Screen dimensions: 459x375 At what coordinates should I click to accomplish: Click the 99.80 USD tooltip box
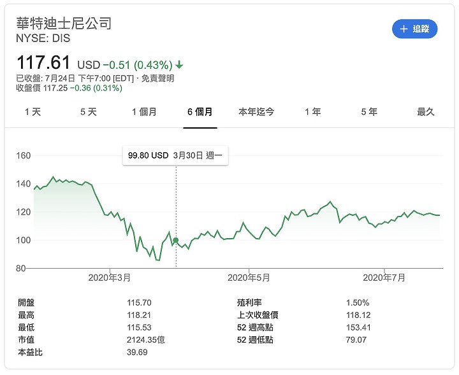(175, 155)
